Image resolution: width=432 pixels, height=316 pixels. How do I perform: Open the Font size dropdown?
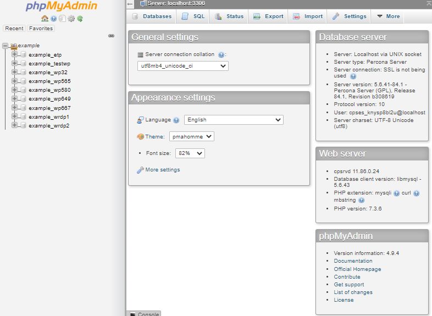(x=190, y=153)
